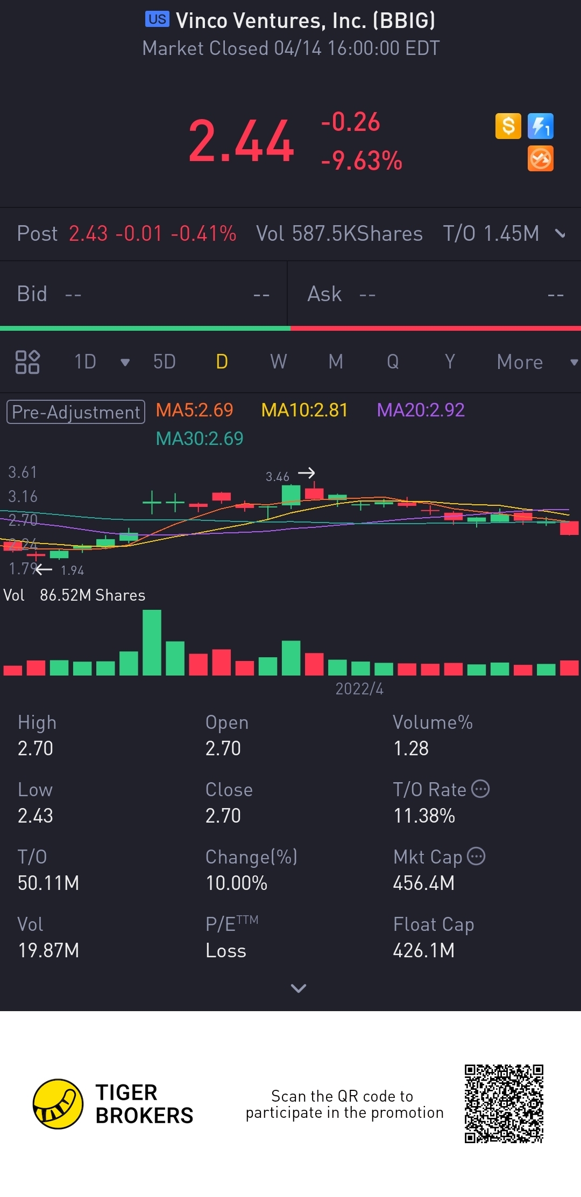Tap the Float Cap 426.1M value
Viewport: 581px width, 1197px height.
click(424, 950)
